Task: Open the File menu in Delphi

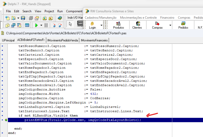Action: (8, 11)
